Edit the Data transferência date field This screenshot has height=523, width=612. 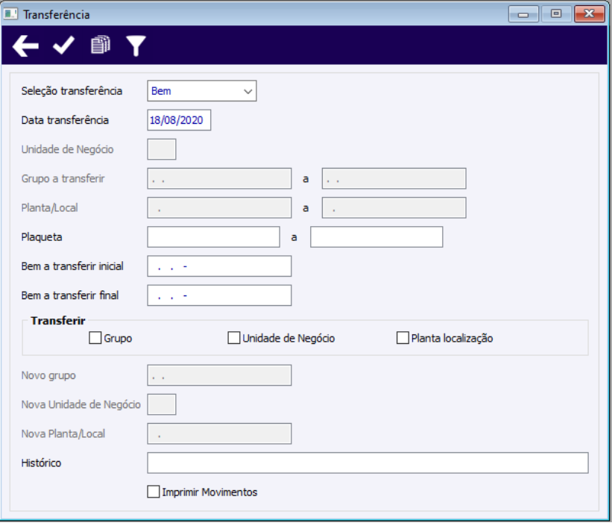tap(179, 120)
